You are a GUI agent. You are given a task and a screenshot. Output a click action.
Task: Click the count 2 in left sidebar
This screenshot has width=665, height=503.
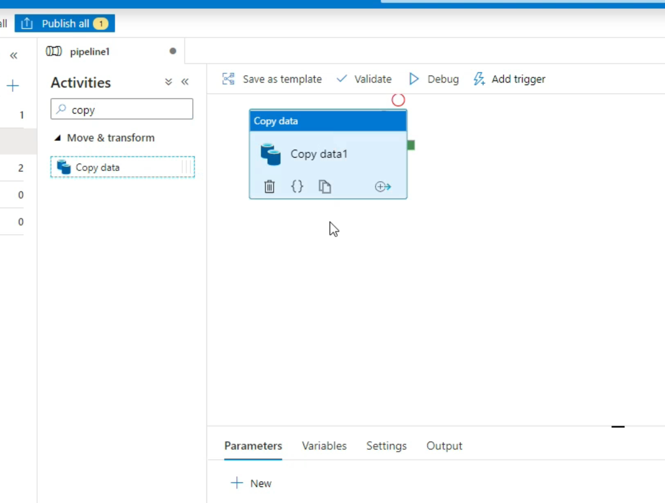[x=21, y=168]
